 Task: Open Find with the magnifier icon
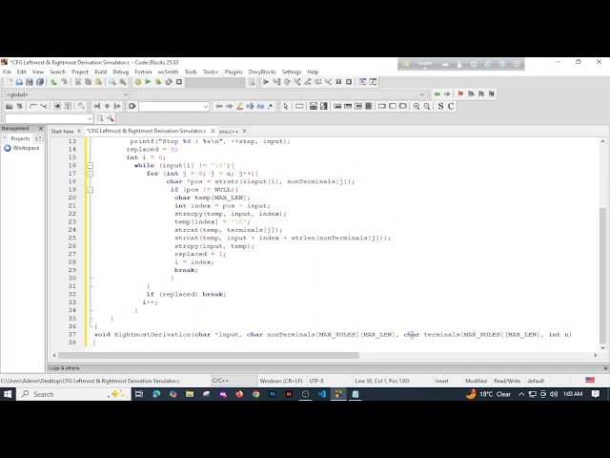[x=112, y=82]
